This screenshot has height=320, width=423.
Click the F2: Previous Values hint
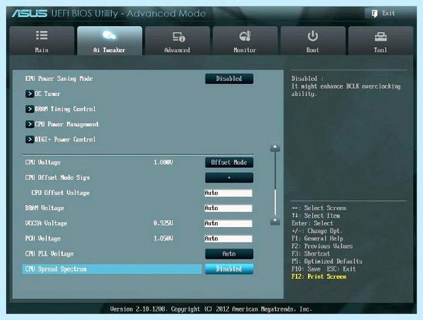pyautogui.click(x=322, y=246)
